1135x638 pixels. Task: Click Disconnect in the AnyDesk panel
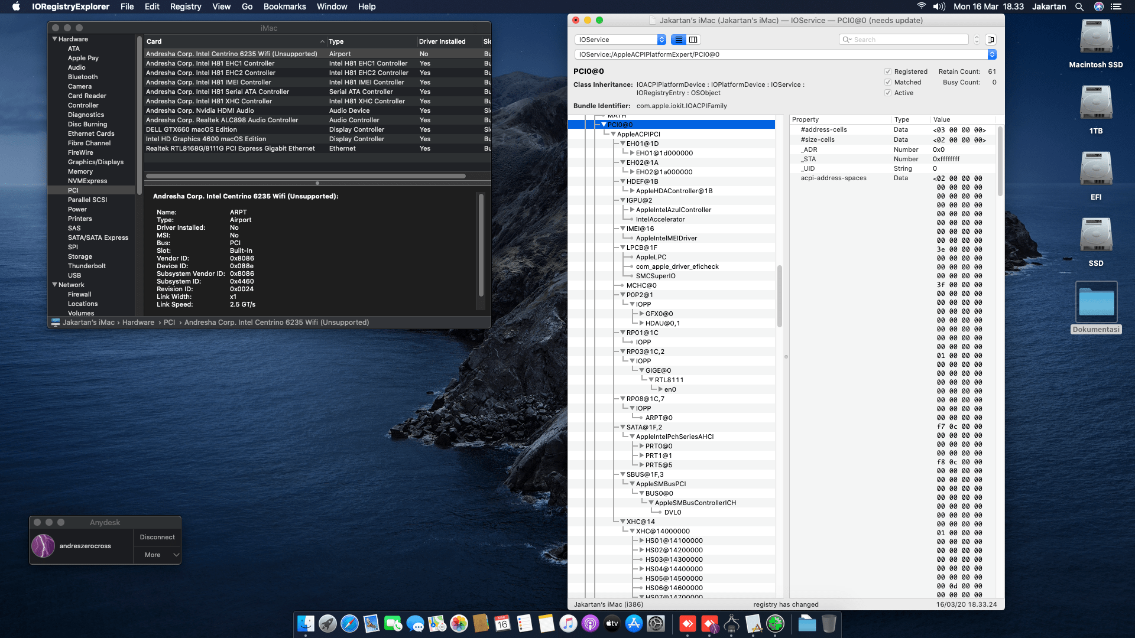(157, 537)
